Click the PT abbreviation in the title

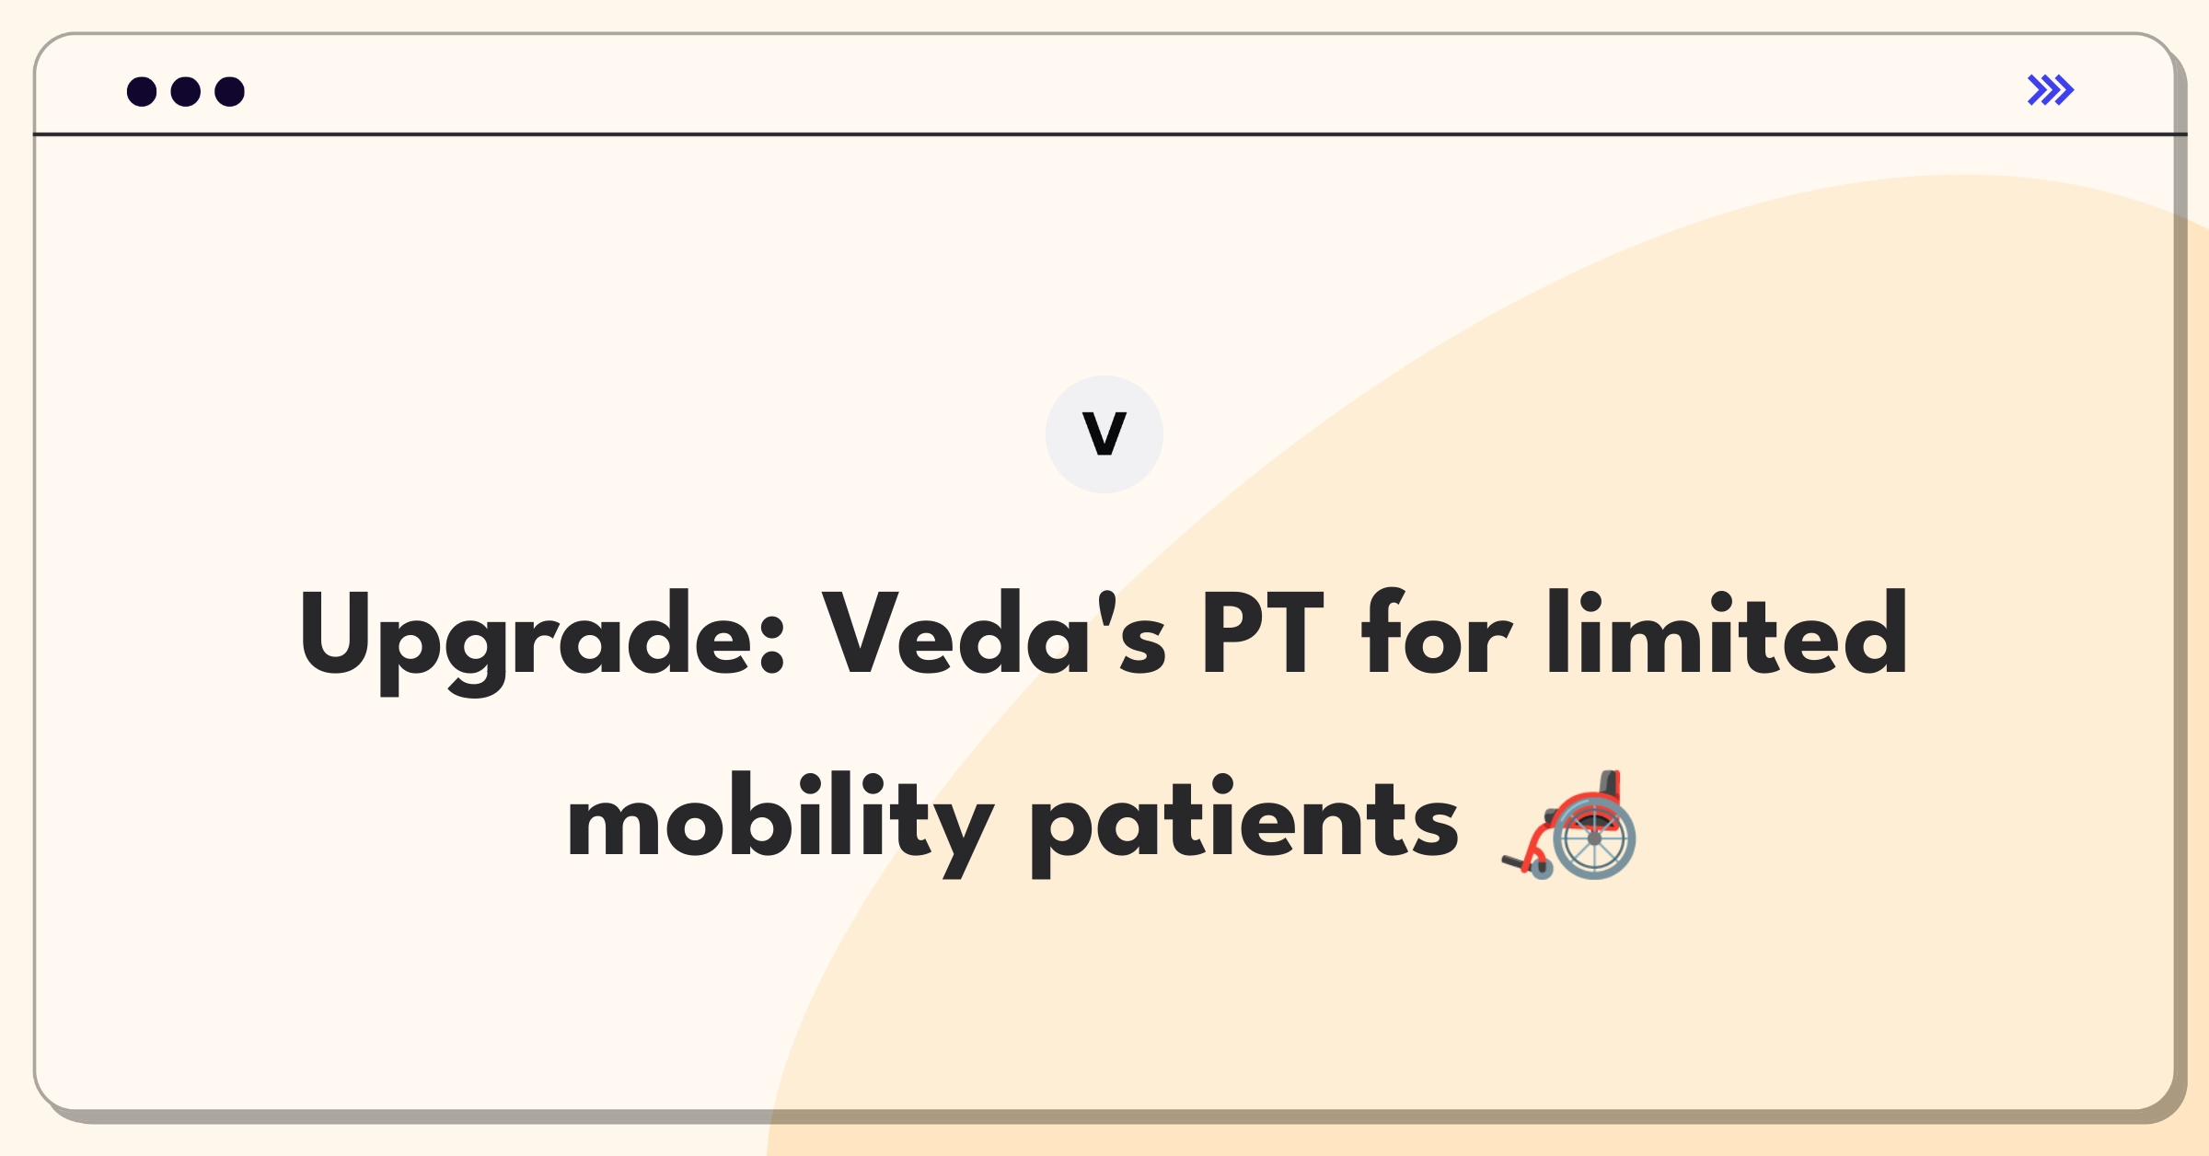click(x=1262, y=633)
